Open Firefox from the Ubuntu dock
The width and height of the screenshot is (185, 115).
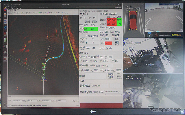coord(5,9)
